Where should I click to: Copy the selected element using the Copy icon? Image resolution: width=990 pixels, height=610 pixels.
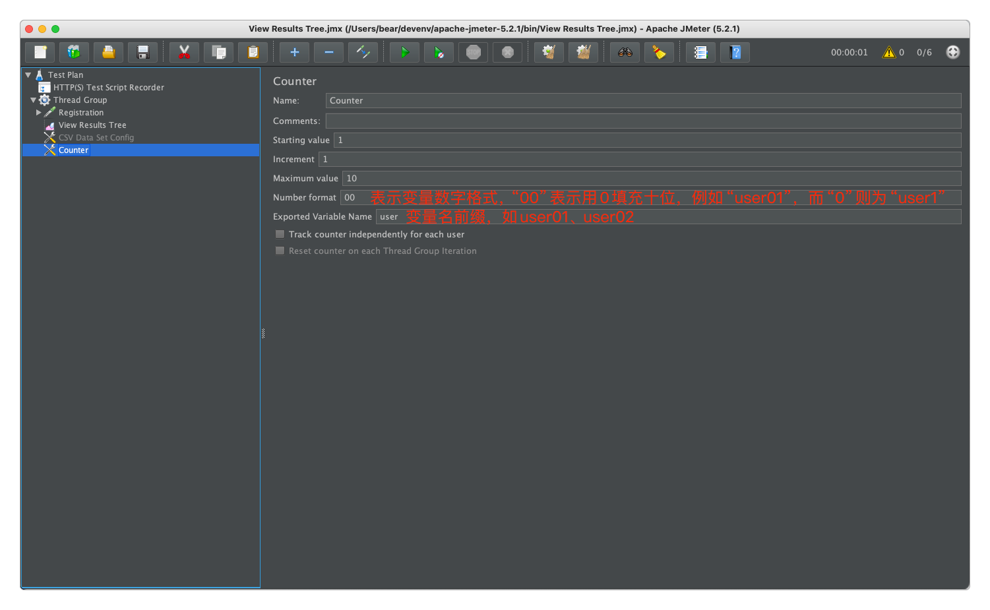click(x=218, y=52)
